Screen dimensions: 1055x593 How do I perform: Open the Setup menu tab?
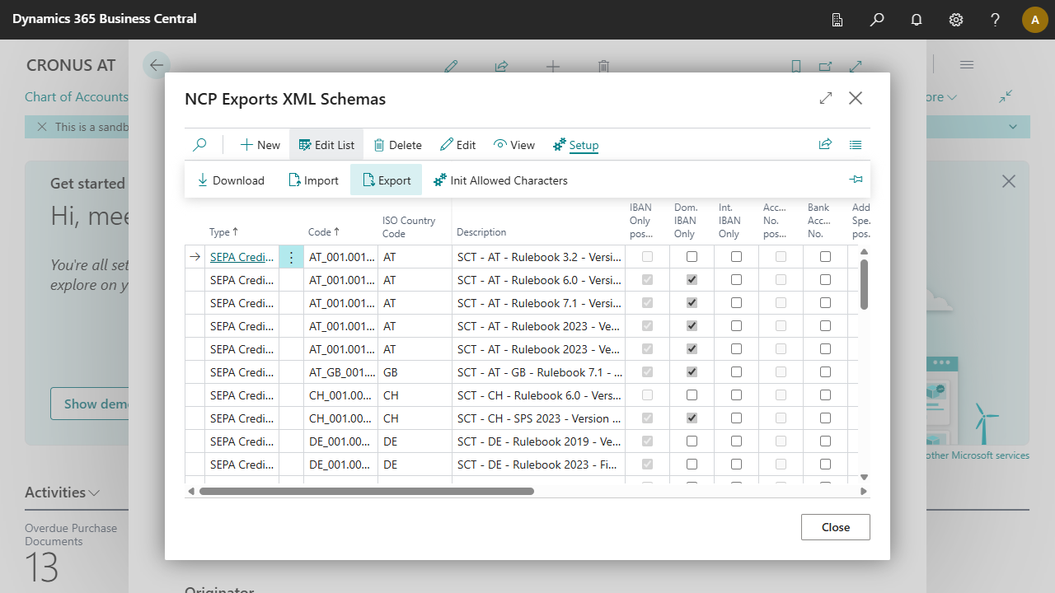(x=575, y=145)
